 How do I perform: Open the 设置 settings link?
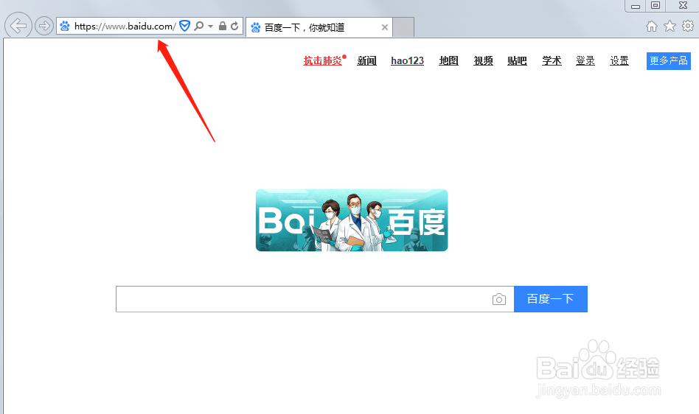(x=619, y=60)
